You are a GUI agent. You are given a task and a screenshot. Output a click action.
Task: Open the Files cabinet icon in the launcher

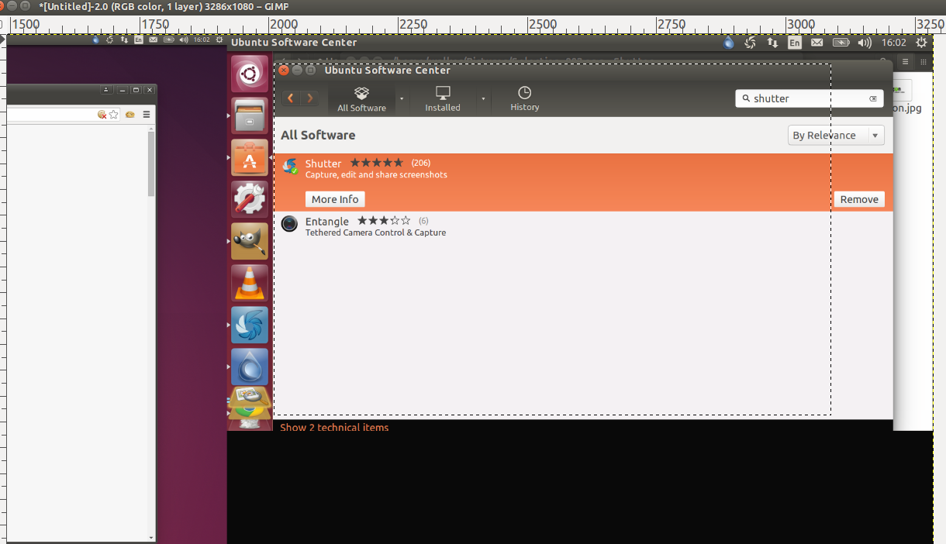(x=250, y=116)
